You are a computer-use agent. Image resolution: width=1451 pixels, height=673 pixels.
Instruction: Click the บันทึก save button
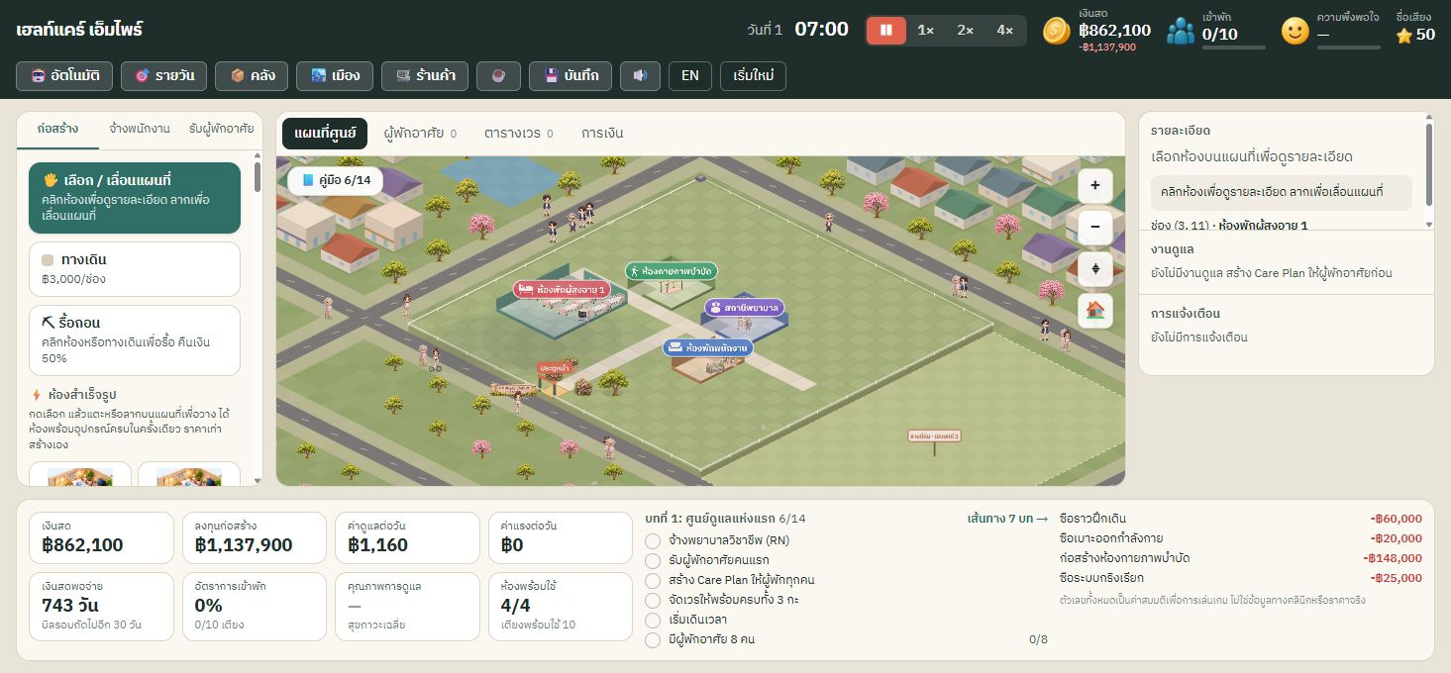tap(570, 75)
